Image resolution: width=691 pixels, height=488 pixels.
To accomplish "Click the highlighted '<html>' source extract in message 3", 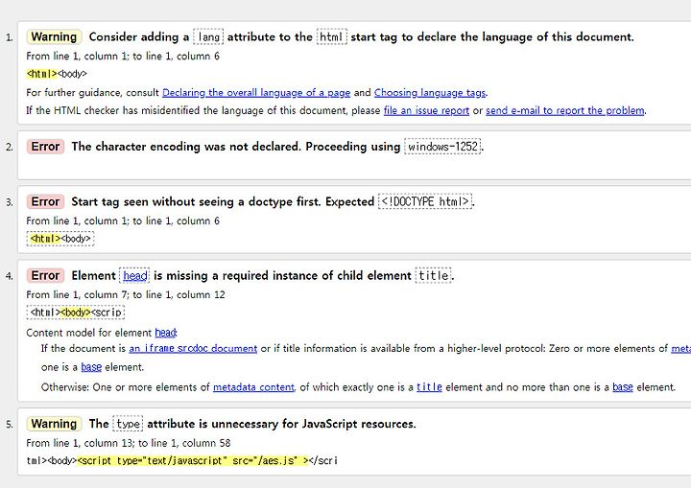I will click(x=45, y=239).
